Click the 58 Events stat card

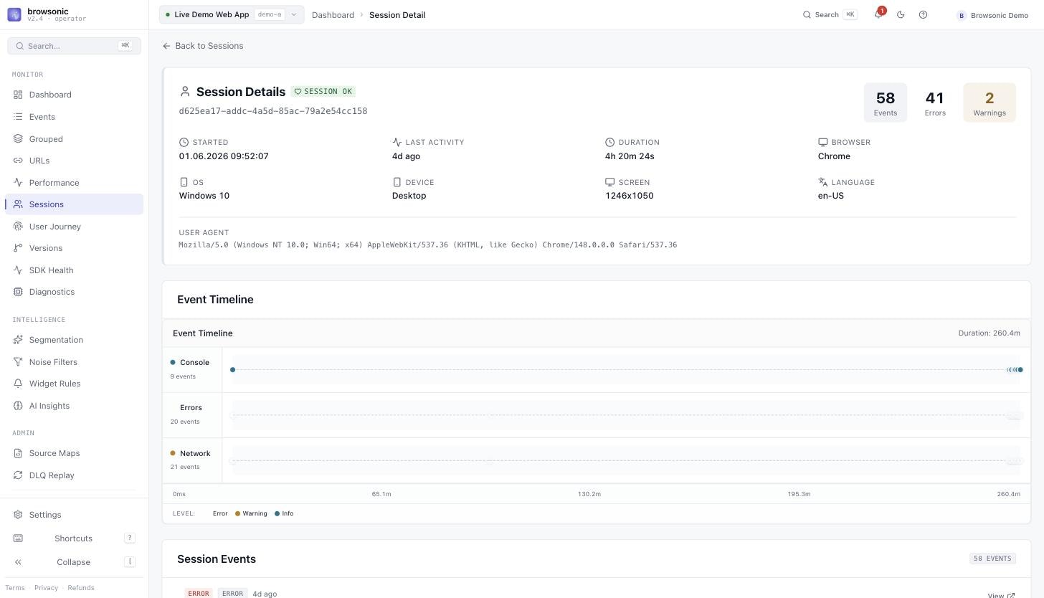click(886, 103)
